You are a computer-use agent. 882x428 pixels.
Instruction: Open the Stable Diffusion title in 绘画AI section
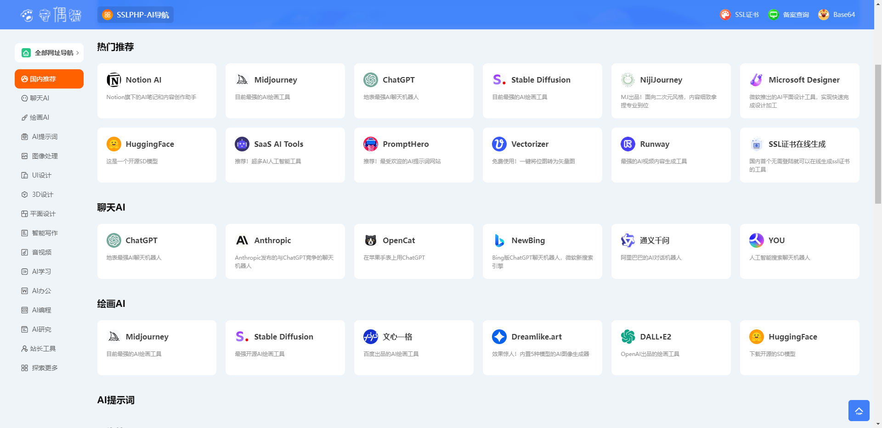(284, 337)
